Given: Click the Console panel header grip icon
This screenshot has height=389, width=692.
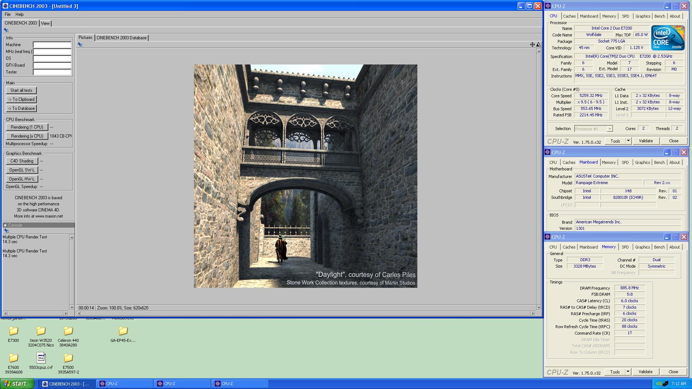Looking at the screenshot, I should tap(5, 225).
